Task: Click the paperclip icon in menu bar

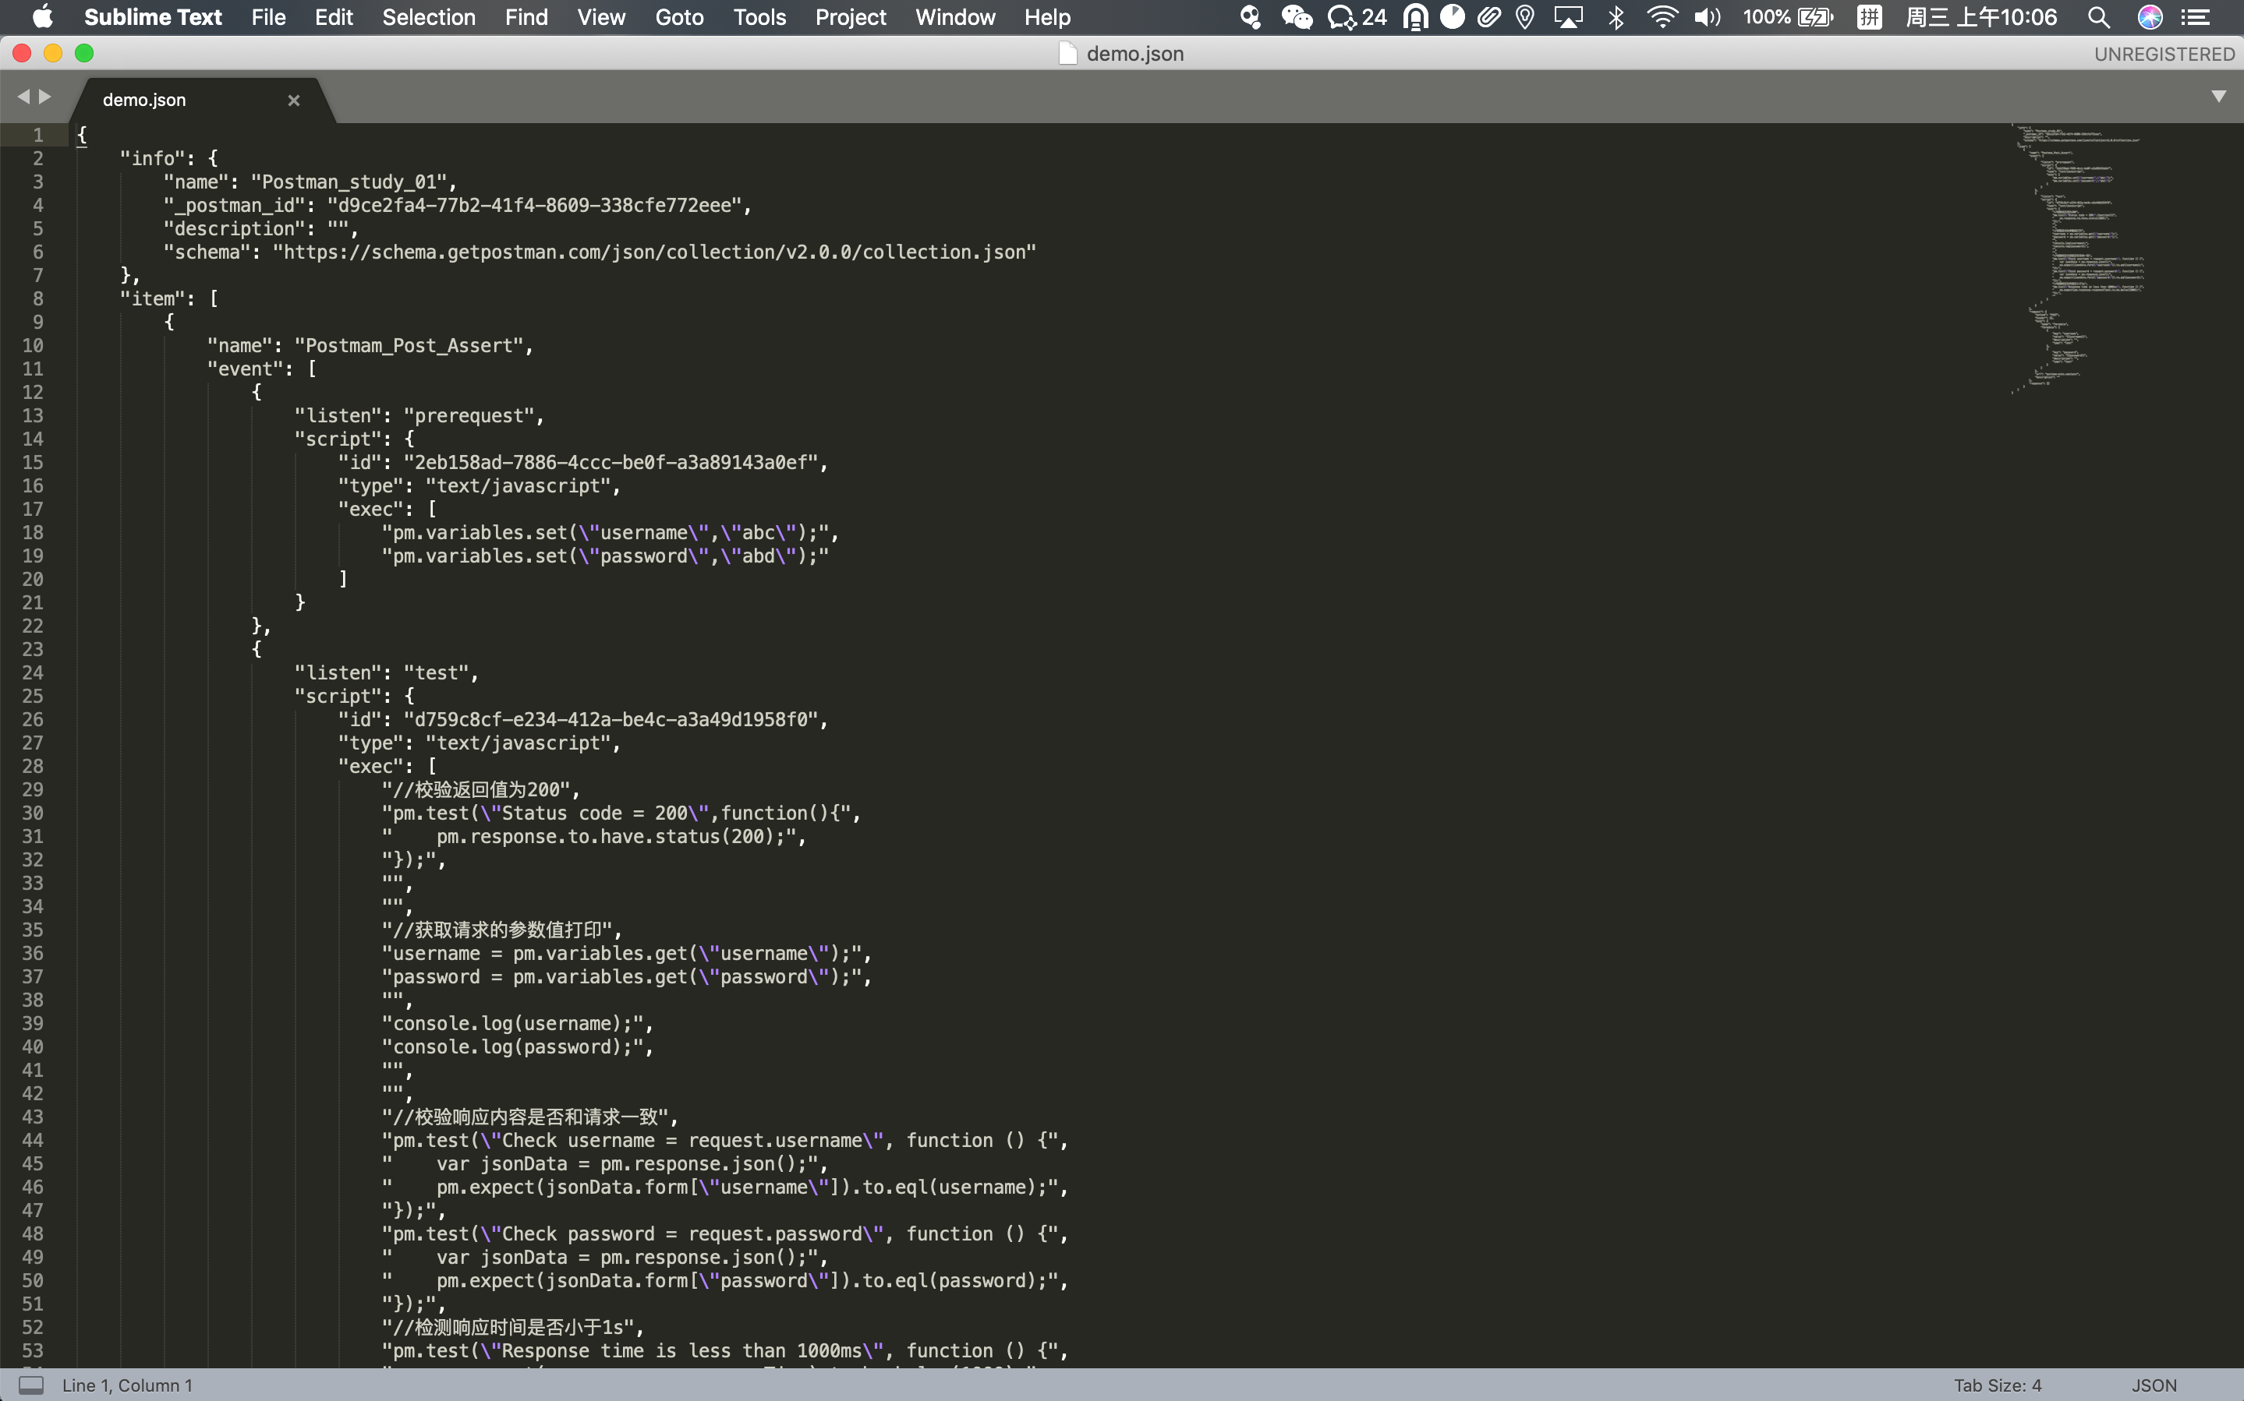Action: coord(1488,16)
